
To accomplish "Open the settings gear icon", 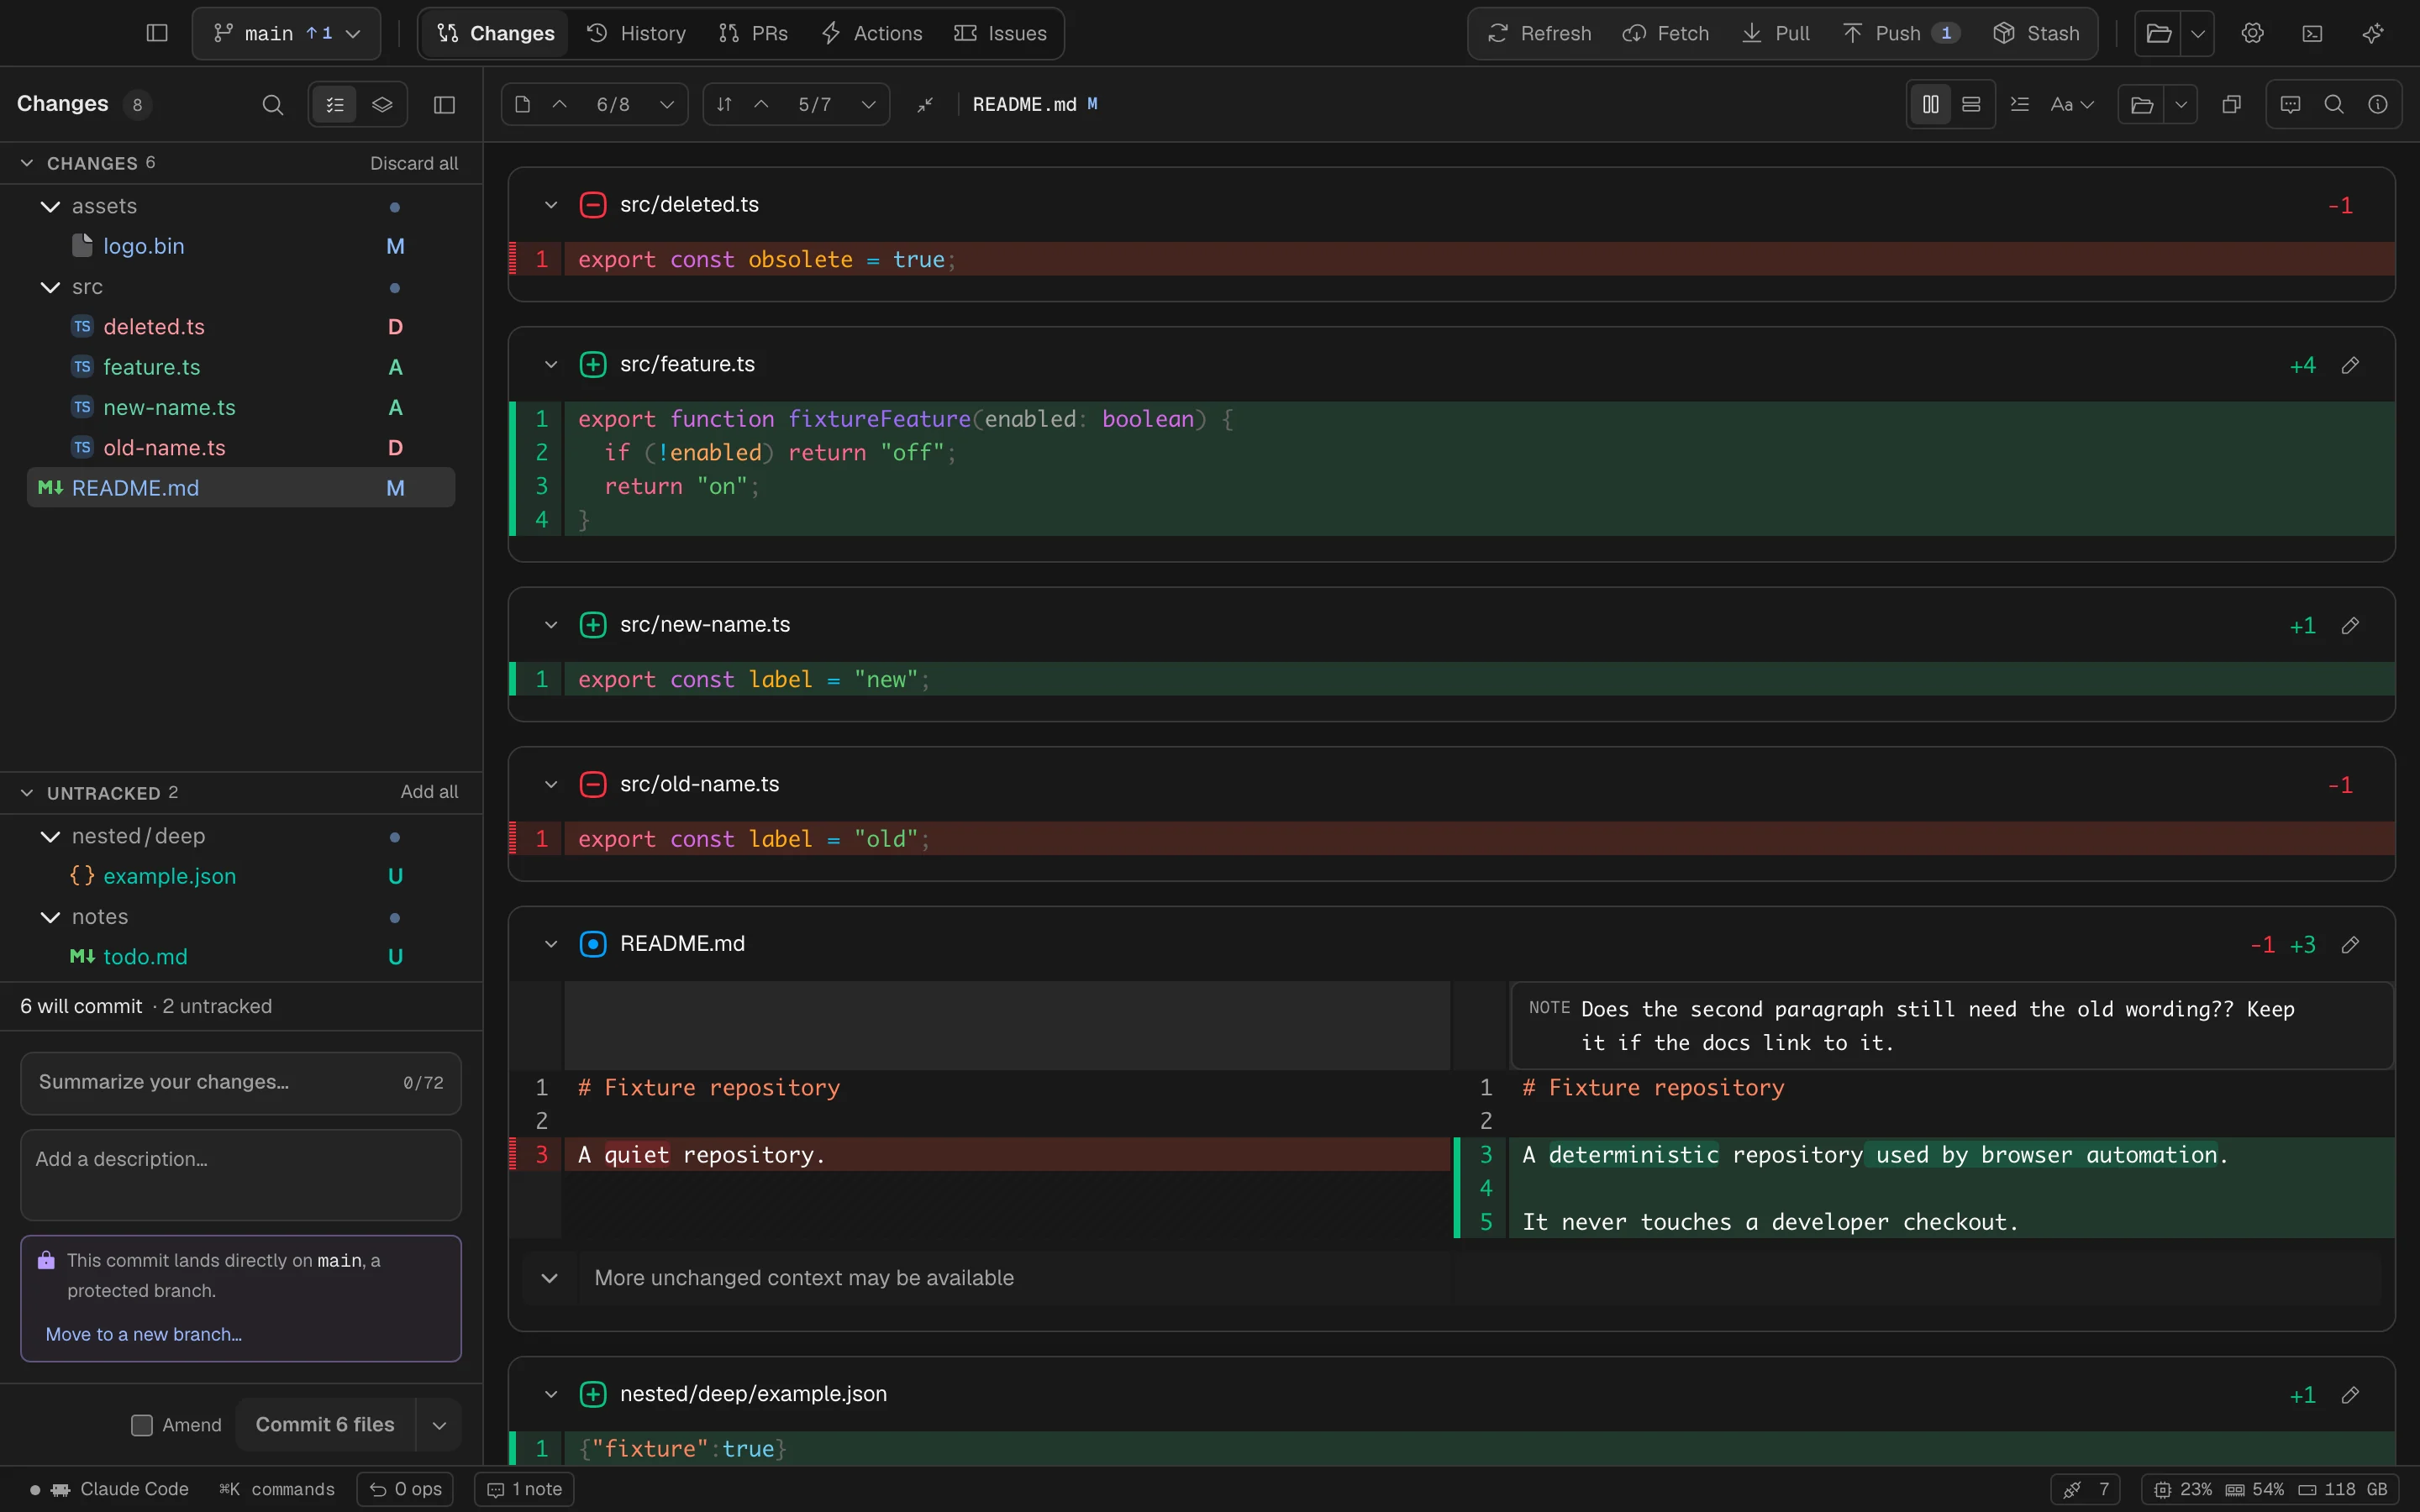I will pyautogui.click(x=2252, y=33).
